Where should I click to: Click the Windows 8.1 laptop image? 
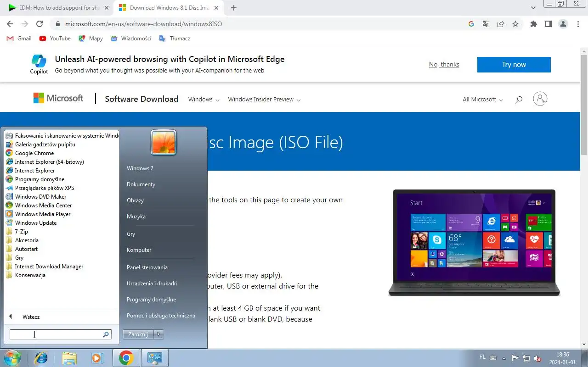pyautogui.click(x=474, y=242)
